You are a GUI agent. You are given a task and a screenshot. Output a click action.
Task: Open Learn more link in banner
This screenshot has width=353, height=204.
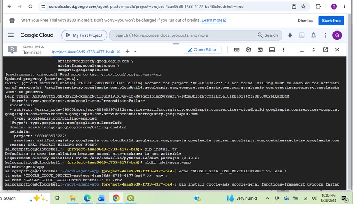click(214, 21)
